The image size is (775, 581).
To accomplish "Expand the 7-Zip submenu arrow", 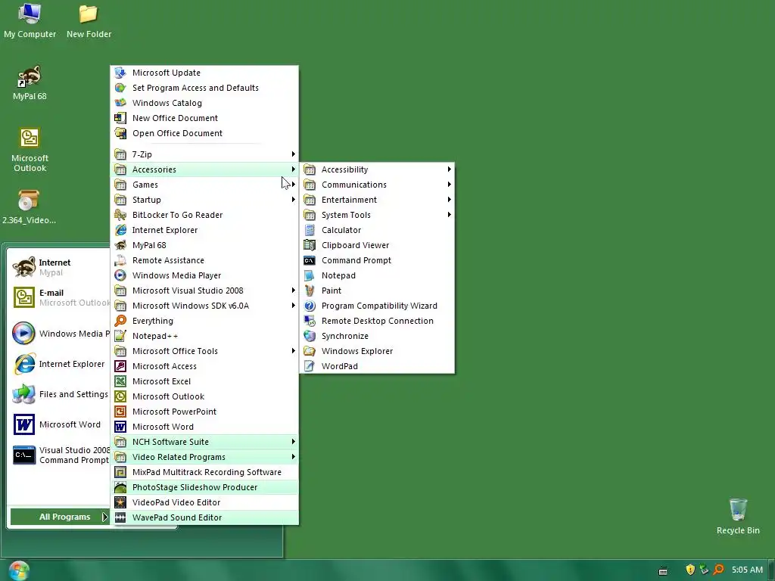I will tap(293, 154).
